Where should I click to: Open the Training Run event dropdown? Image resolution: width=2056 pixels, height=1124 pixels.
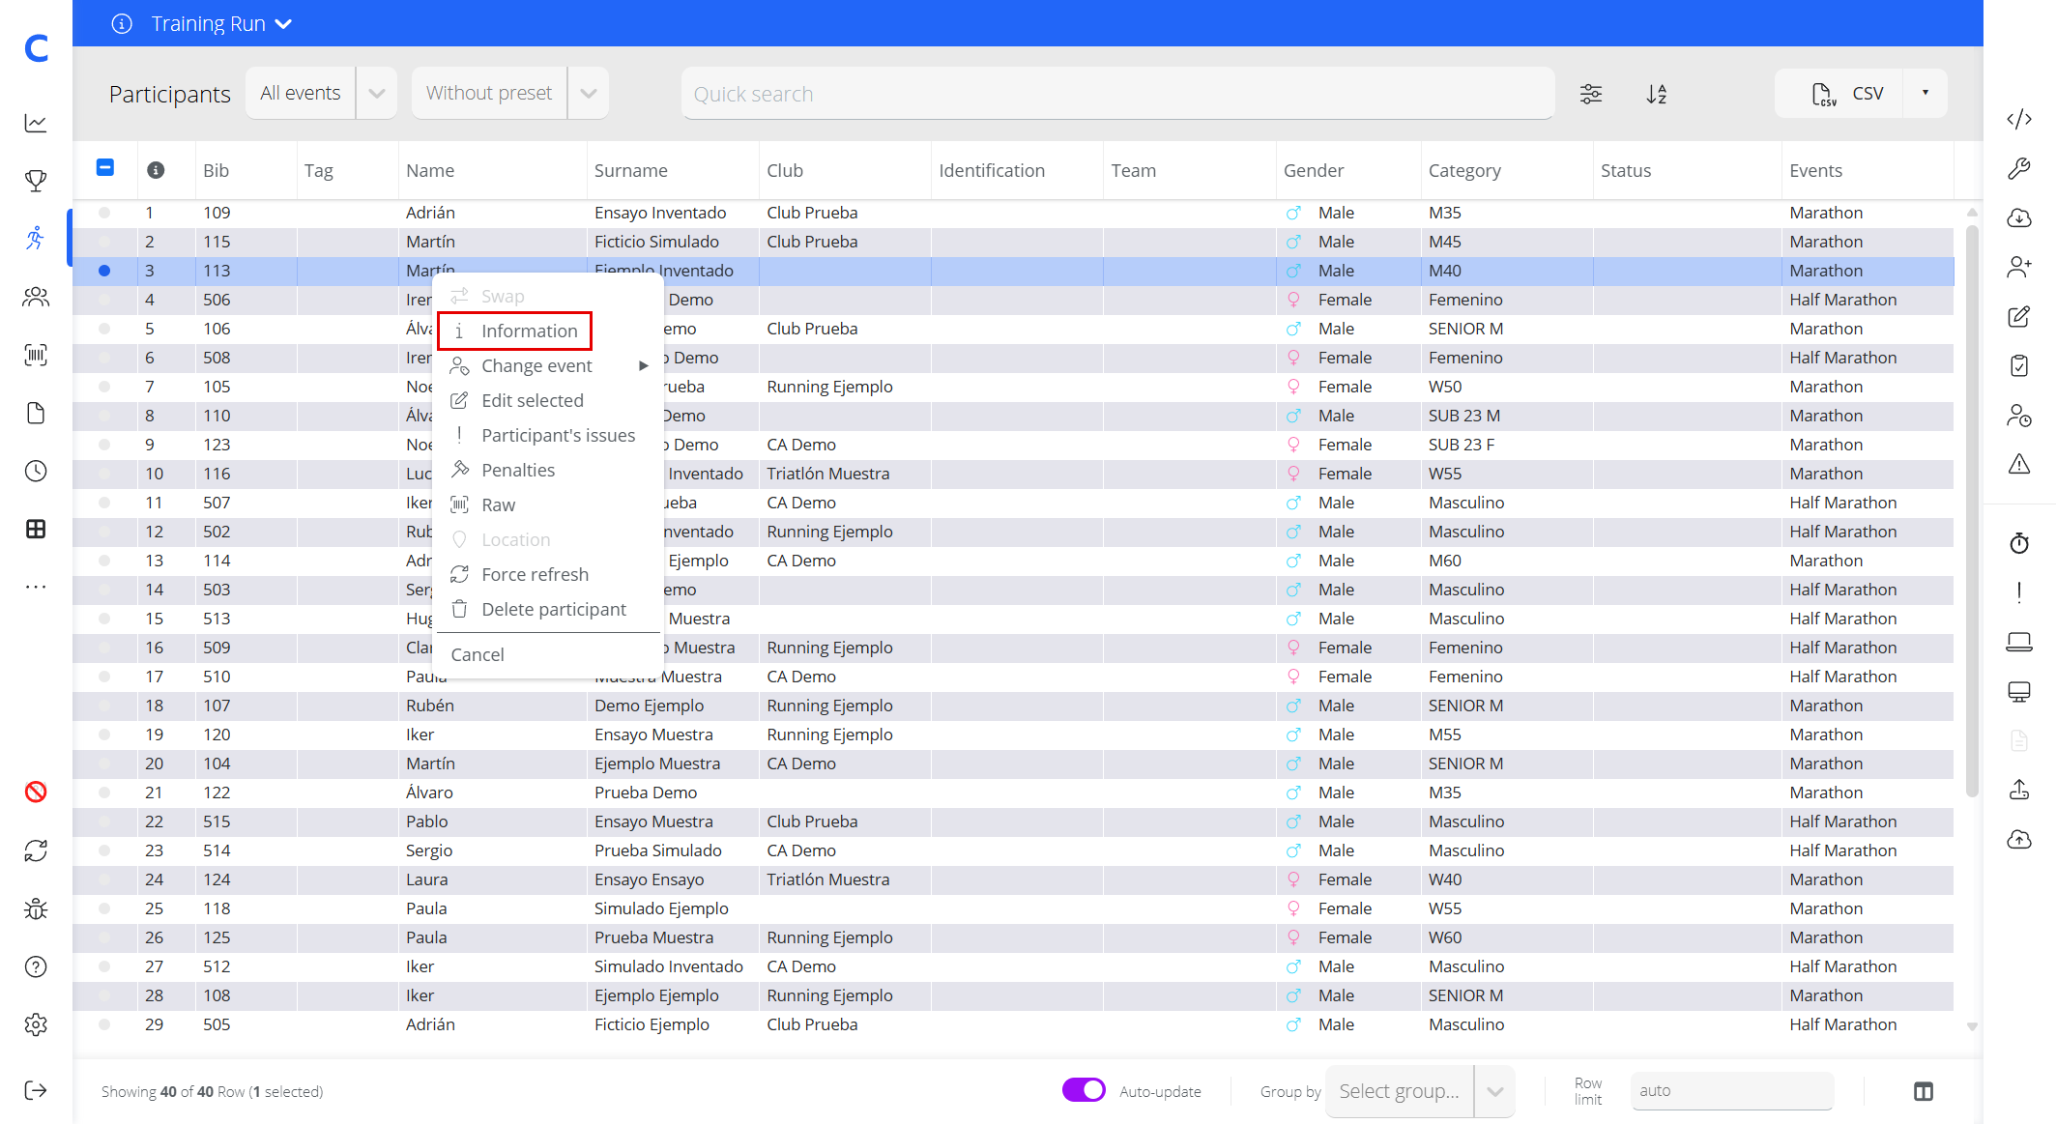(x=221, y=23)
